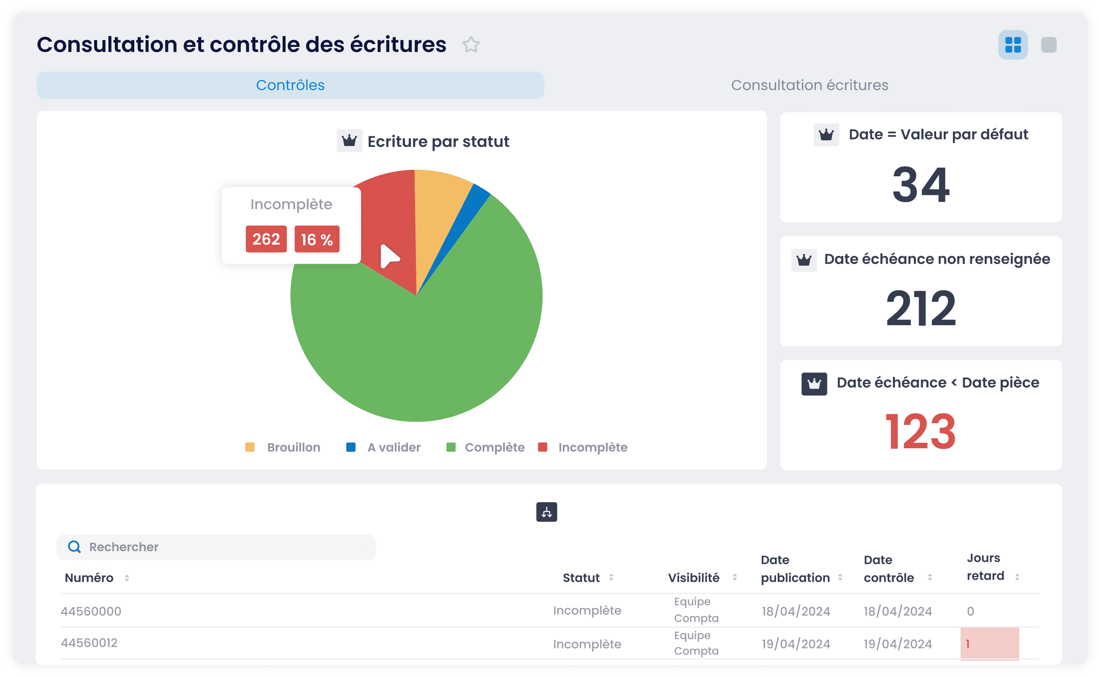Click publication date 18/04/2024
The height and width of the screenshot is (677, 1099).
coord(796,611)
